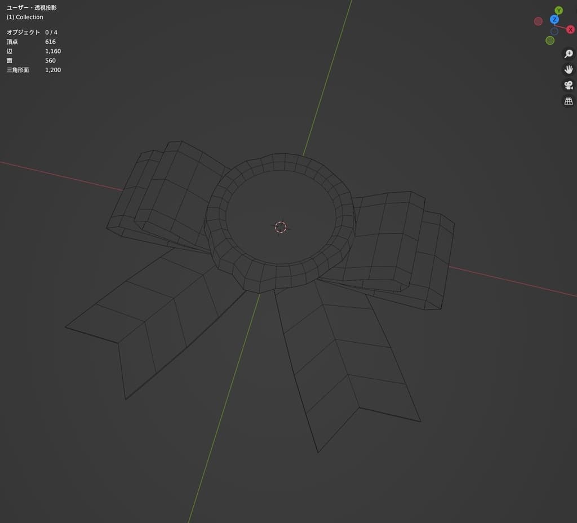Viewport: 577px width, 523px height.
Task: Click the hand pan view icon
Action: [569, 69]
